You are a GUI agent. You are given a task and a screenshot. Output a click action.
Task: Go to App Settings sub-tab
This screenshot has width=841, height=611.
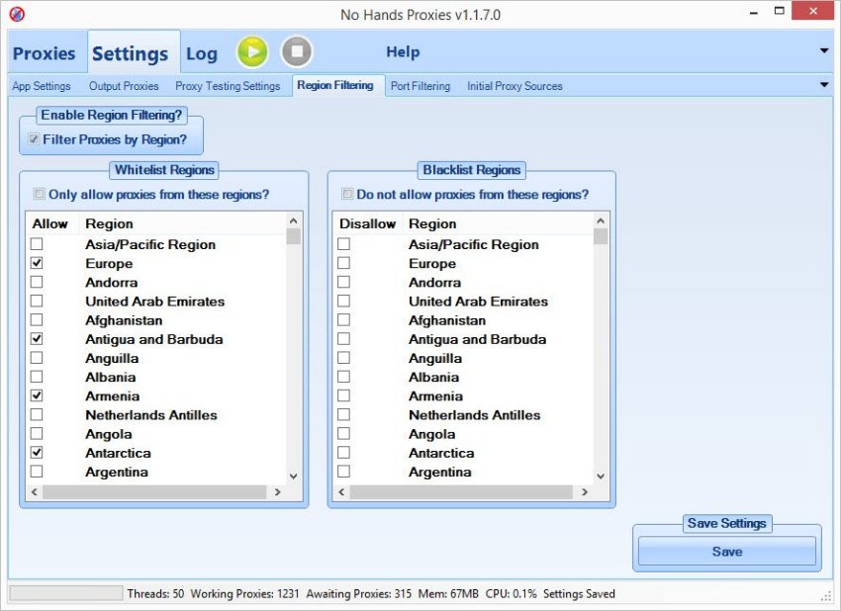coord(42,86)
